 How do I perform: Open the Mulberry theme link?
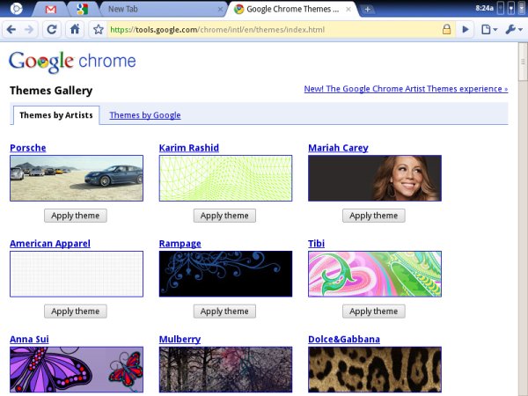180,339
